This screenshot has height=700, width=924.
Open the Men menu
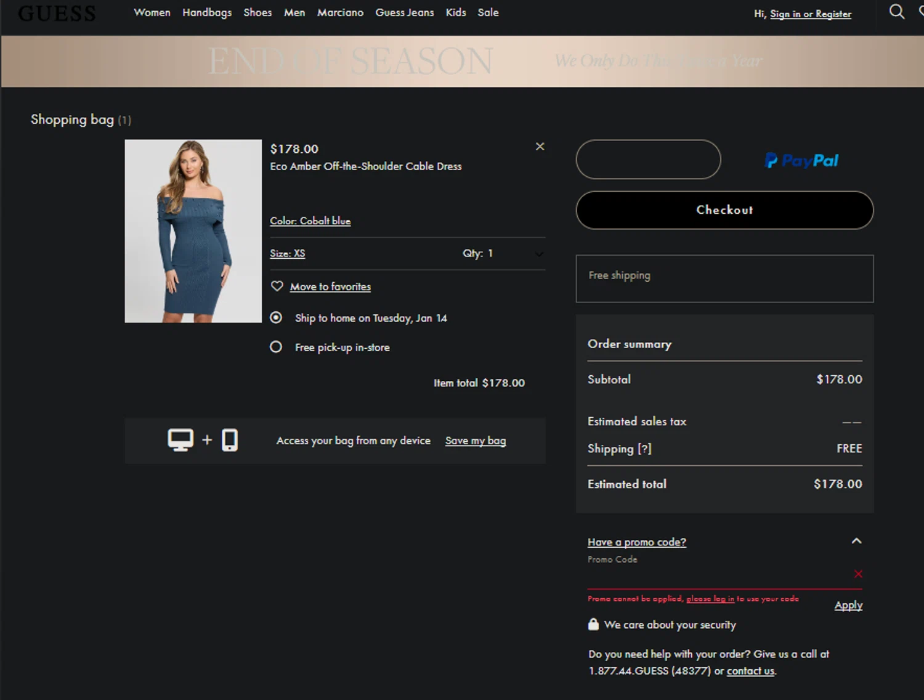(x=294, y=12)
